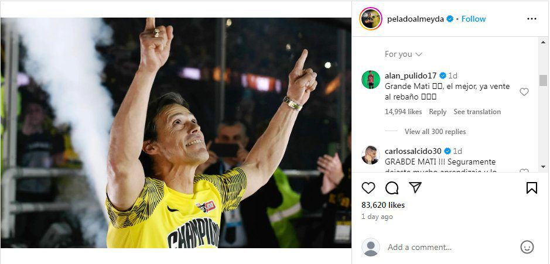This screenshot has width=550, height=264.
Task: Share post via paper plane icon
Action: (415, 188)
